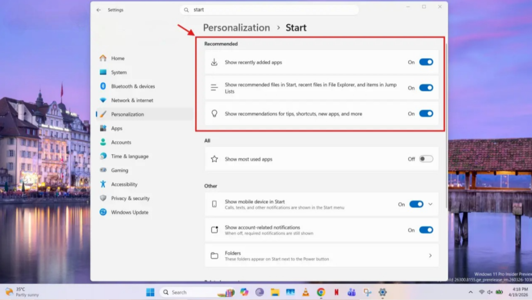Open Google Chrome from the taskbar
Screen dimensions: 532x300
point(321,292)
